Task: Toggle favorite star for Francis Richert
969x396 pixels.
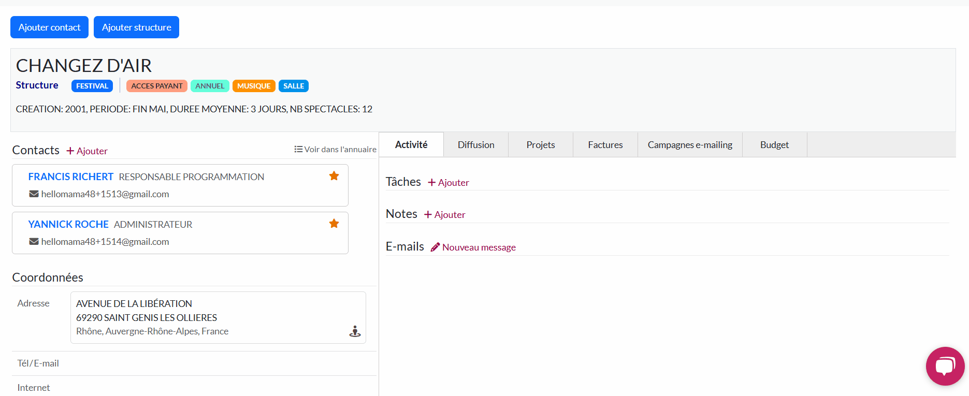Action: (334, 176)
